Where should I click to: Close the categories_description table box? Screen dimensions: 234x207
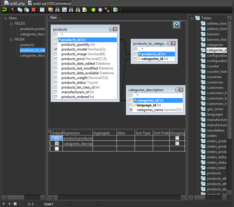(181, 90)
